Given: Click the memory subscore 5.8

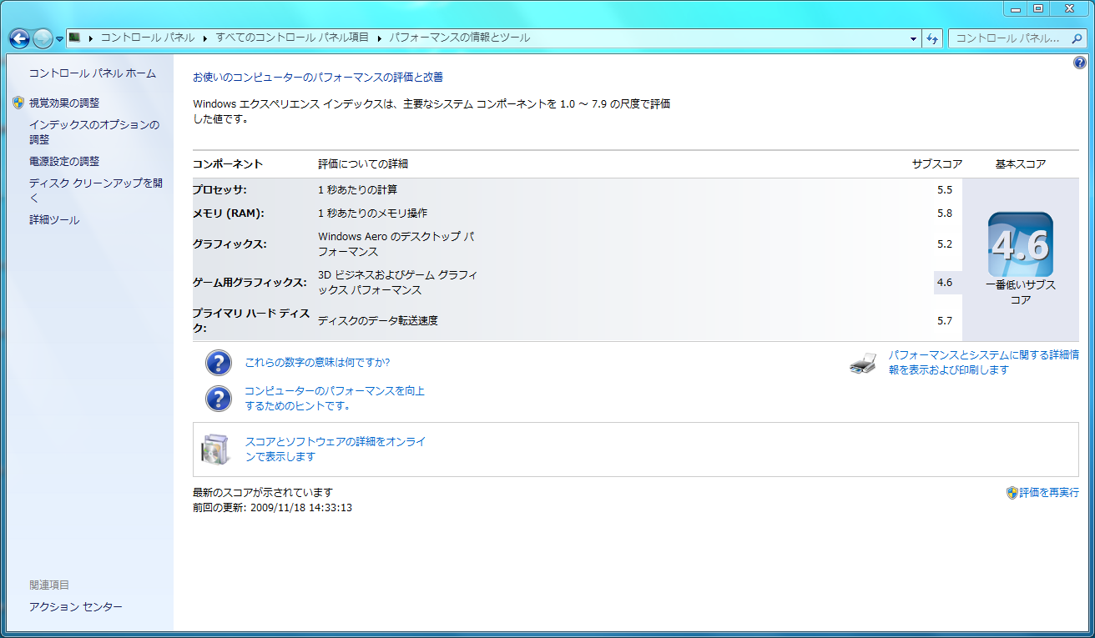Looking at the screenshot, I should click(945, 213).
